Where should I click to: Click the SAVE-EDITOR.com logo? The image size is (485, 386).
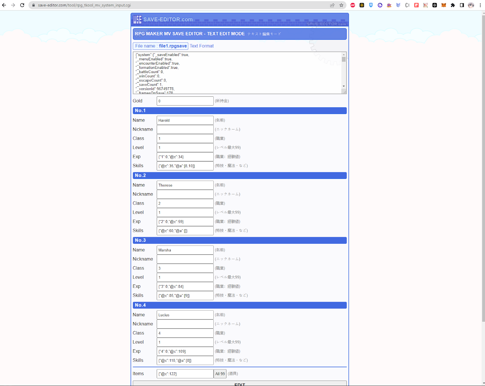(163, 19)
